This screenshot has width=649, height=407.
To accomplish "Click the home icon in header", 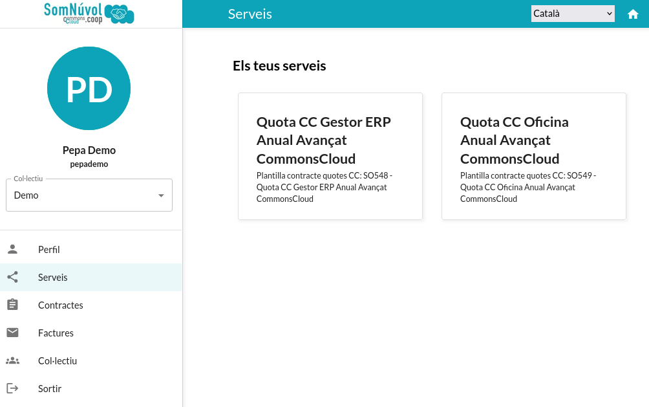I will click(x=632, y=14).
